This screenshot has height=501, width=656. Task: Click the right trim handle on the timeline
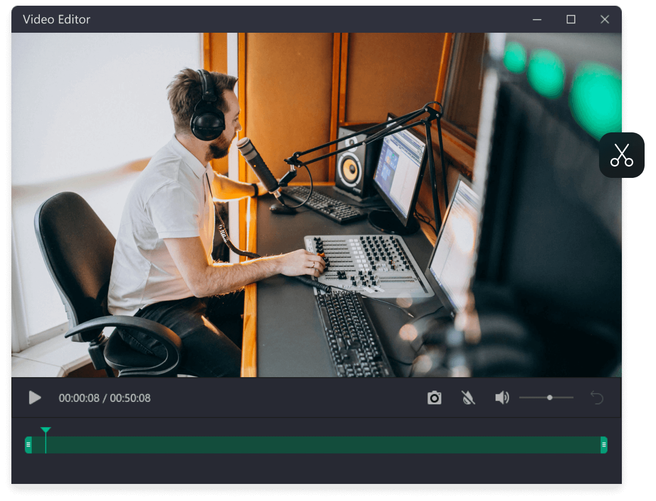(x=604, y=445)
